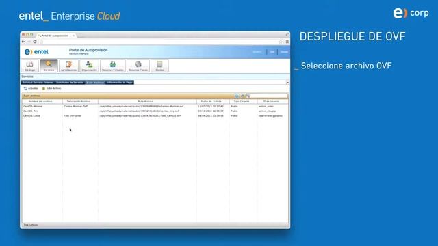Click the entel logo in portal header
Viewport: 438px width, 246px height.
point(36,52)
